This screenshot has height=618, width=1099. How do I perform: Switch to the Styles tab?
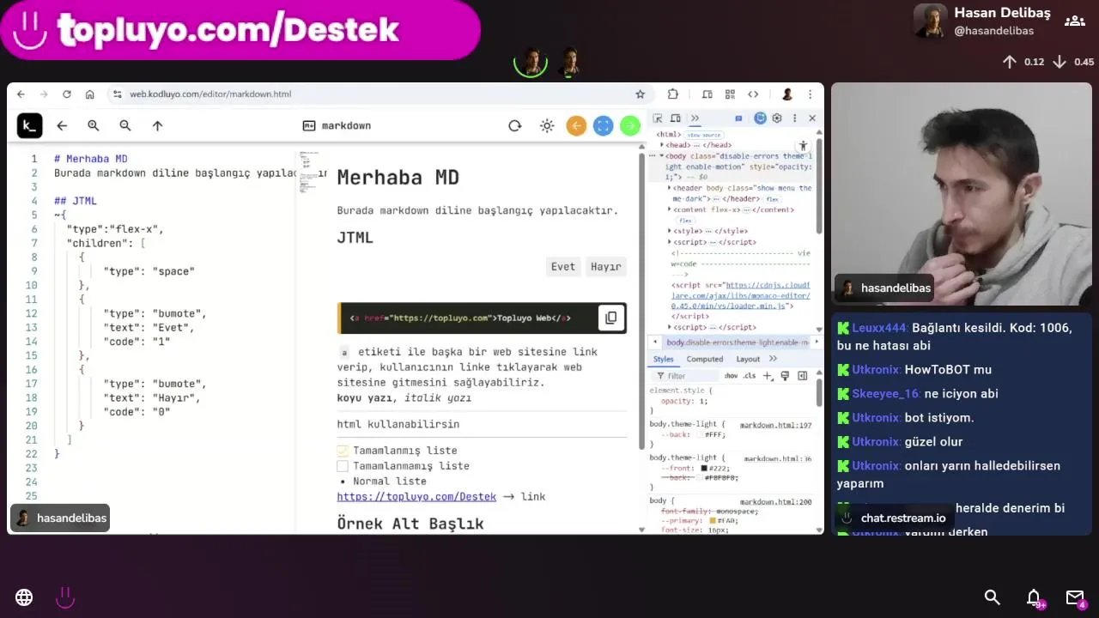(x=664, y=359)
